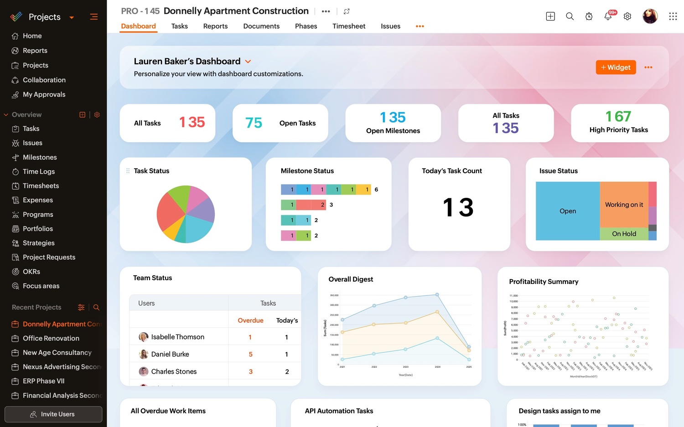Open the user profile avatar
This screenshot has width=684, height=427.
650,16
